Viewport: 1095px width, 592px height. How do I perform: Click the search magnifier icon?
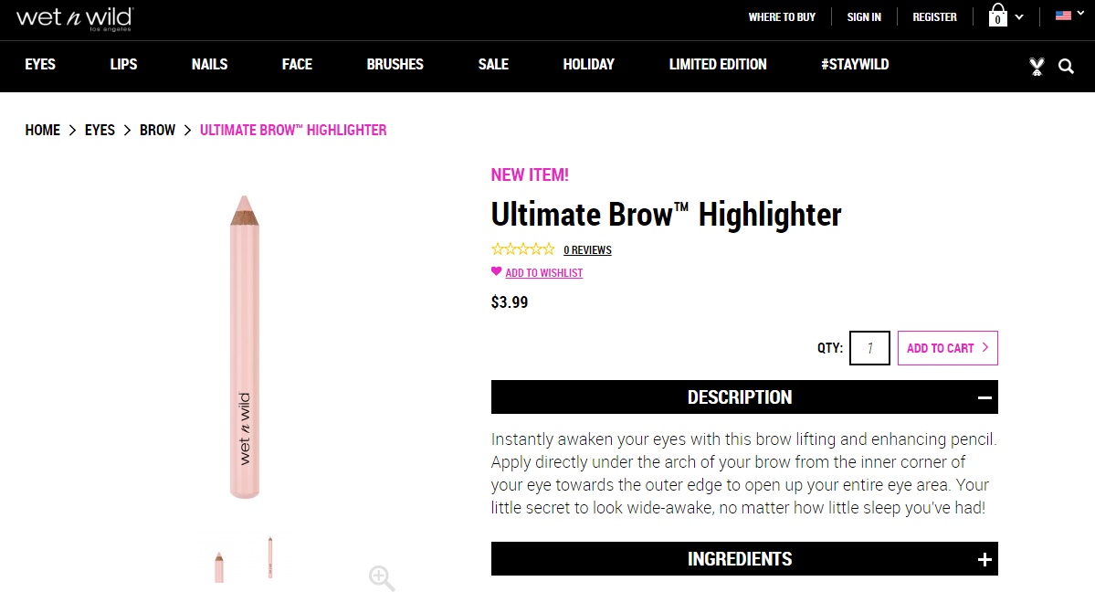tap(1066, 66)
